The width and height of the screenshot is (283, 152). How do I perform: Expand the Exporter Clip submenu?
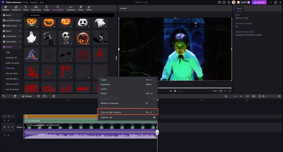point(128,117)
